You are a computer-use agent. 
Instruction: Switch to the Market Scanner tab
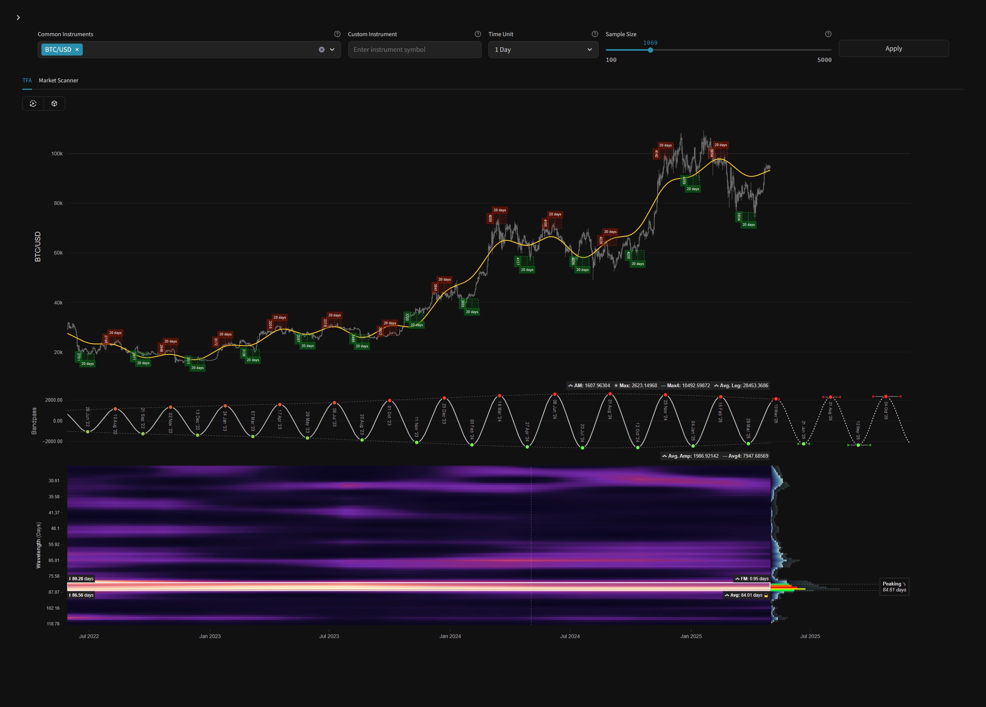(58, 81)
